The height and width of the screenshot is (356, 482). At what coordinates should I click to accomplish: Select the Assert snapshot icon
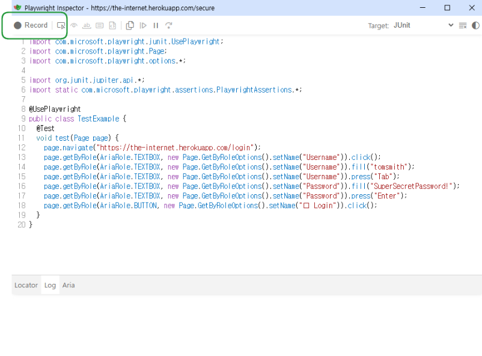[x=112, y=25]
